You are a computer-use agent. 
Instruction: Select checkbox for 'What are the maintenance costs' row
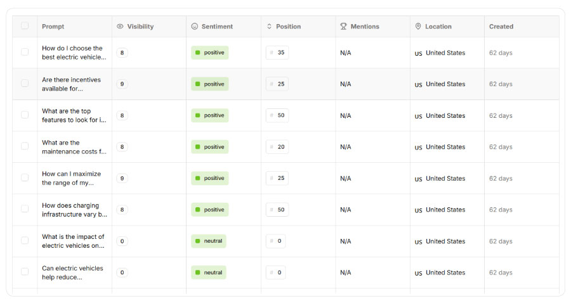click(25, 146)
